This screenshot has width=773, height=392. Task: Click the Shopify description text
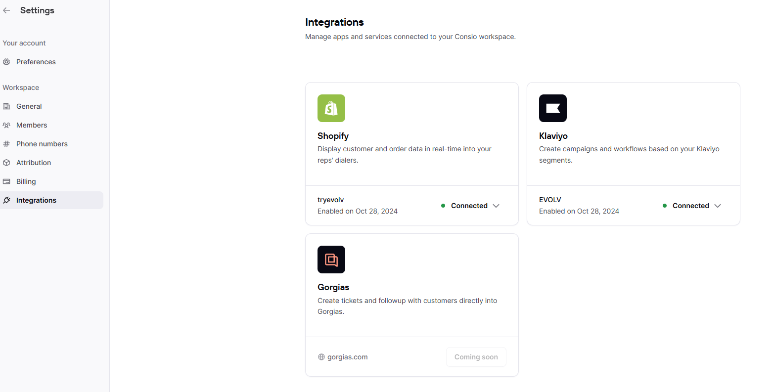pos(405,154)
